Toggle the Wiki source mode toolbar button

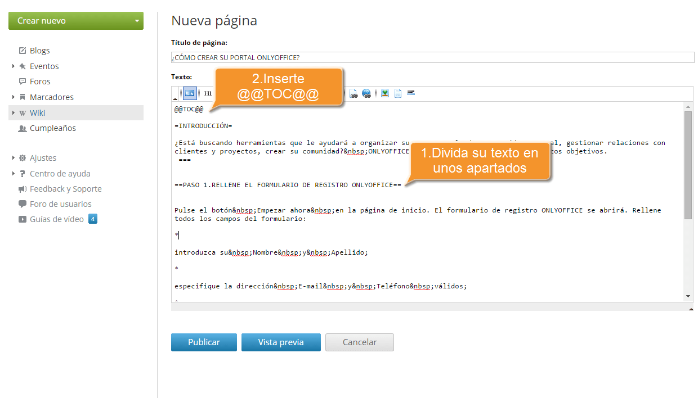pos(190,93)
